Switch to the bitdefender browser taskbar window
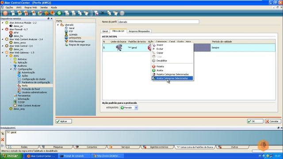Viewport: 283px width, 159px height. 108,156
